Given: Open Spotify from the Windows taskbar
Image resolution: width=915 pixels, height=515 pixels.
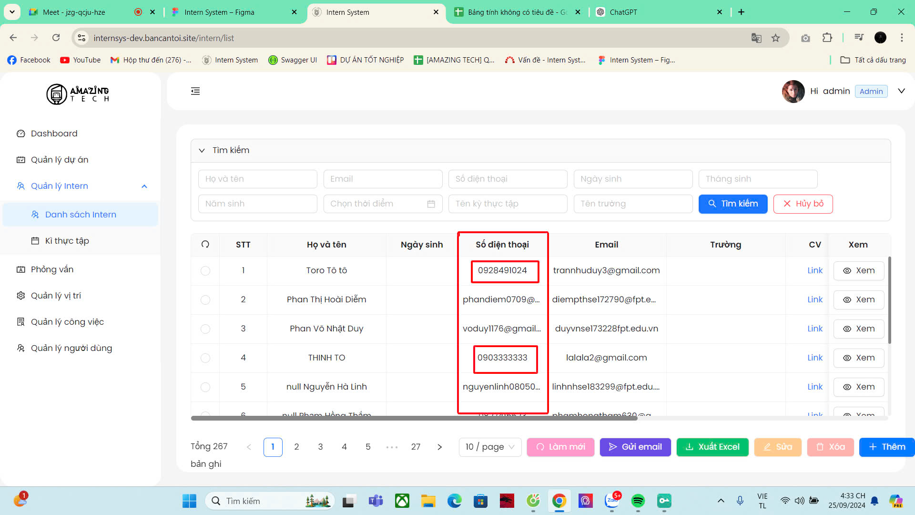Looking at the screenshot, I should [x=638, y=501].
